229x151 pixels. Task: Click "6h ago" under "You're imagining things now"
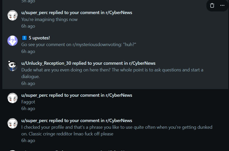pos(28,26)
